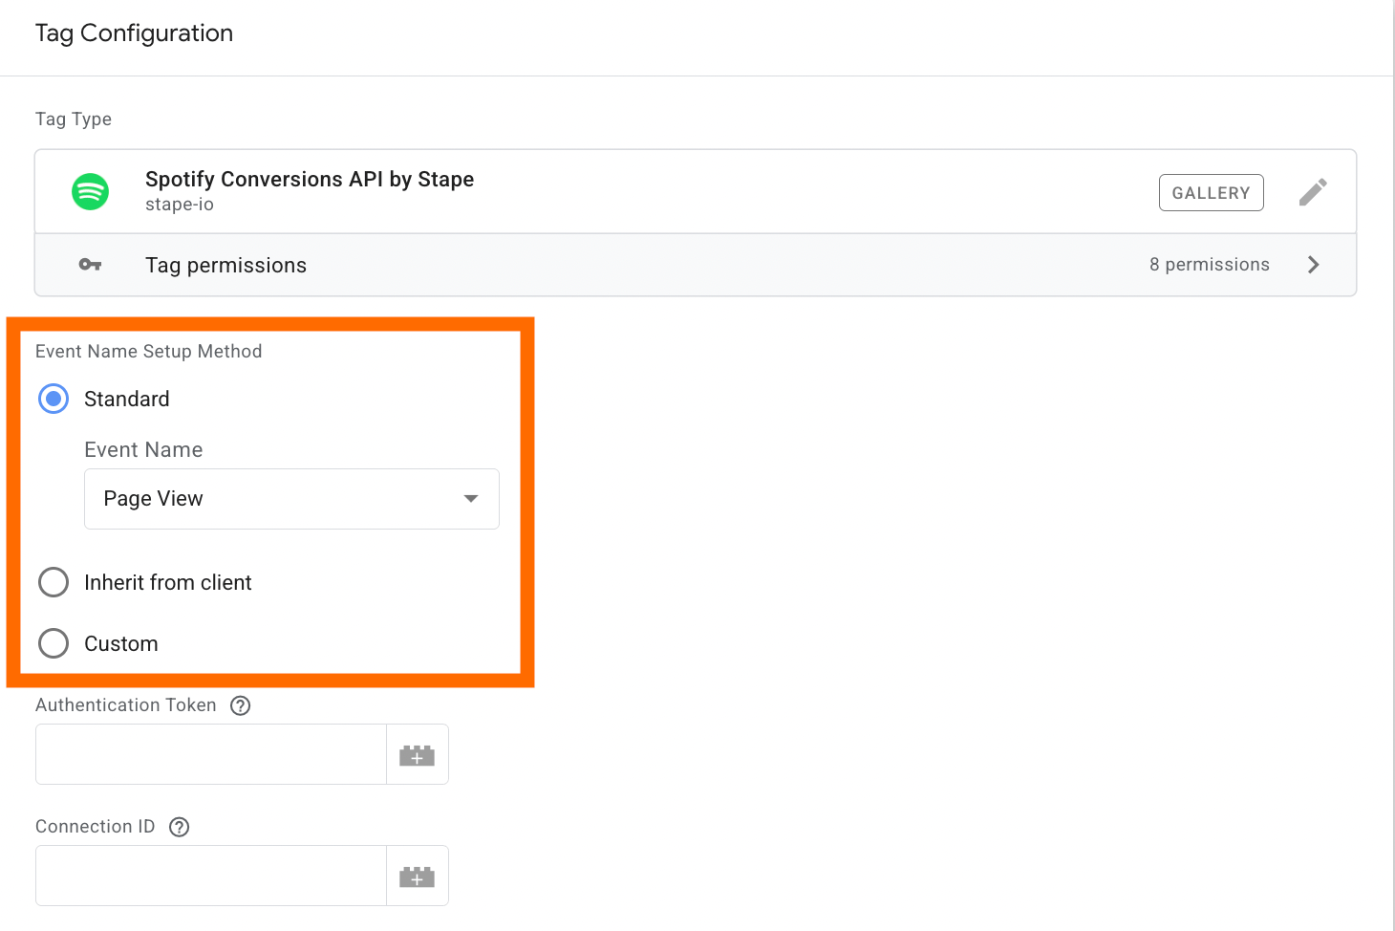The width and height of the screenshot is (1395, 931).
Task: Click the Tag Type label
Action: [x=74, y=119]
